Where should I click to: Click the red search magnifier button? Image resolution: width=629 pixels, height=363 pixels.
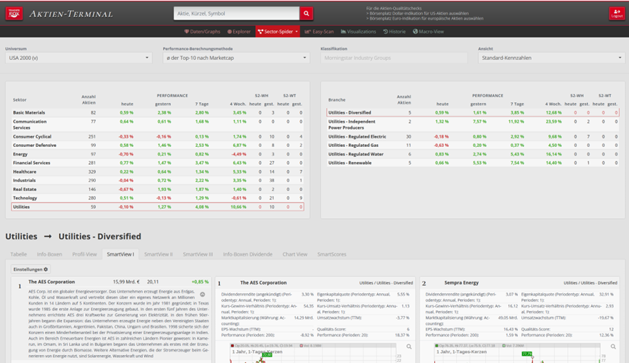pos(307,13)
